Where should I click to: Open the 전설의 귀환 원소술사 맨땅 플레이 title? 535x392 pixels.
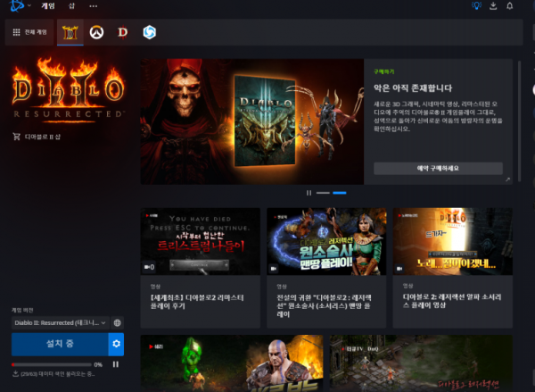pos(324,306)
